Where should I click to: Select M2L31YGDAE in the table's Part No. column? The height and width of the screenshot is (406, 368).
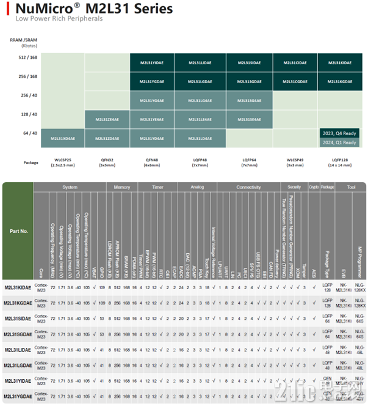[x=18, y=396]
